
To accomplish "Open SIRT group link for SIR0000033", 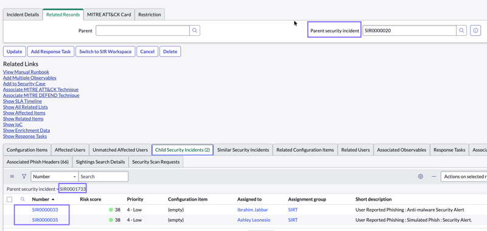I will (293, 210).
